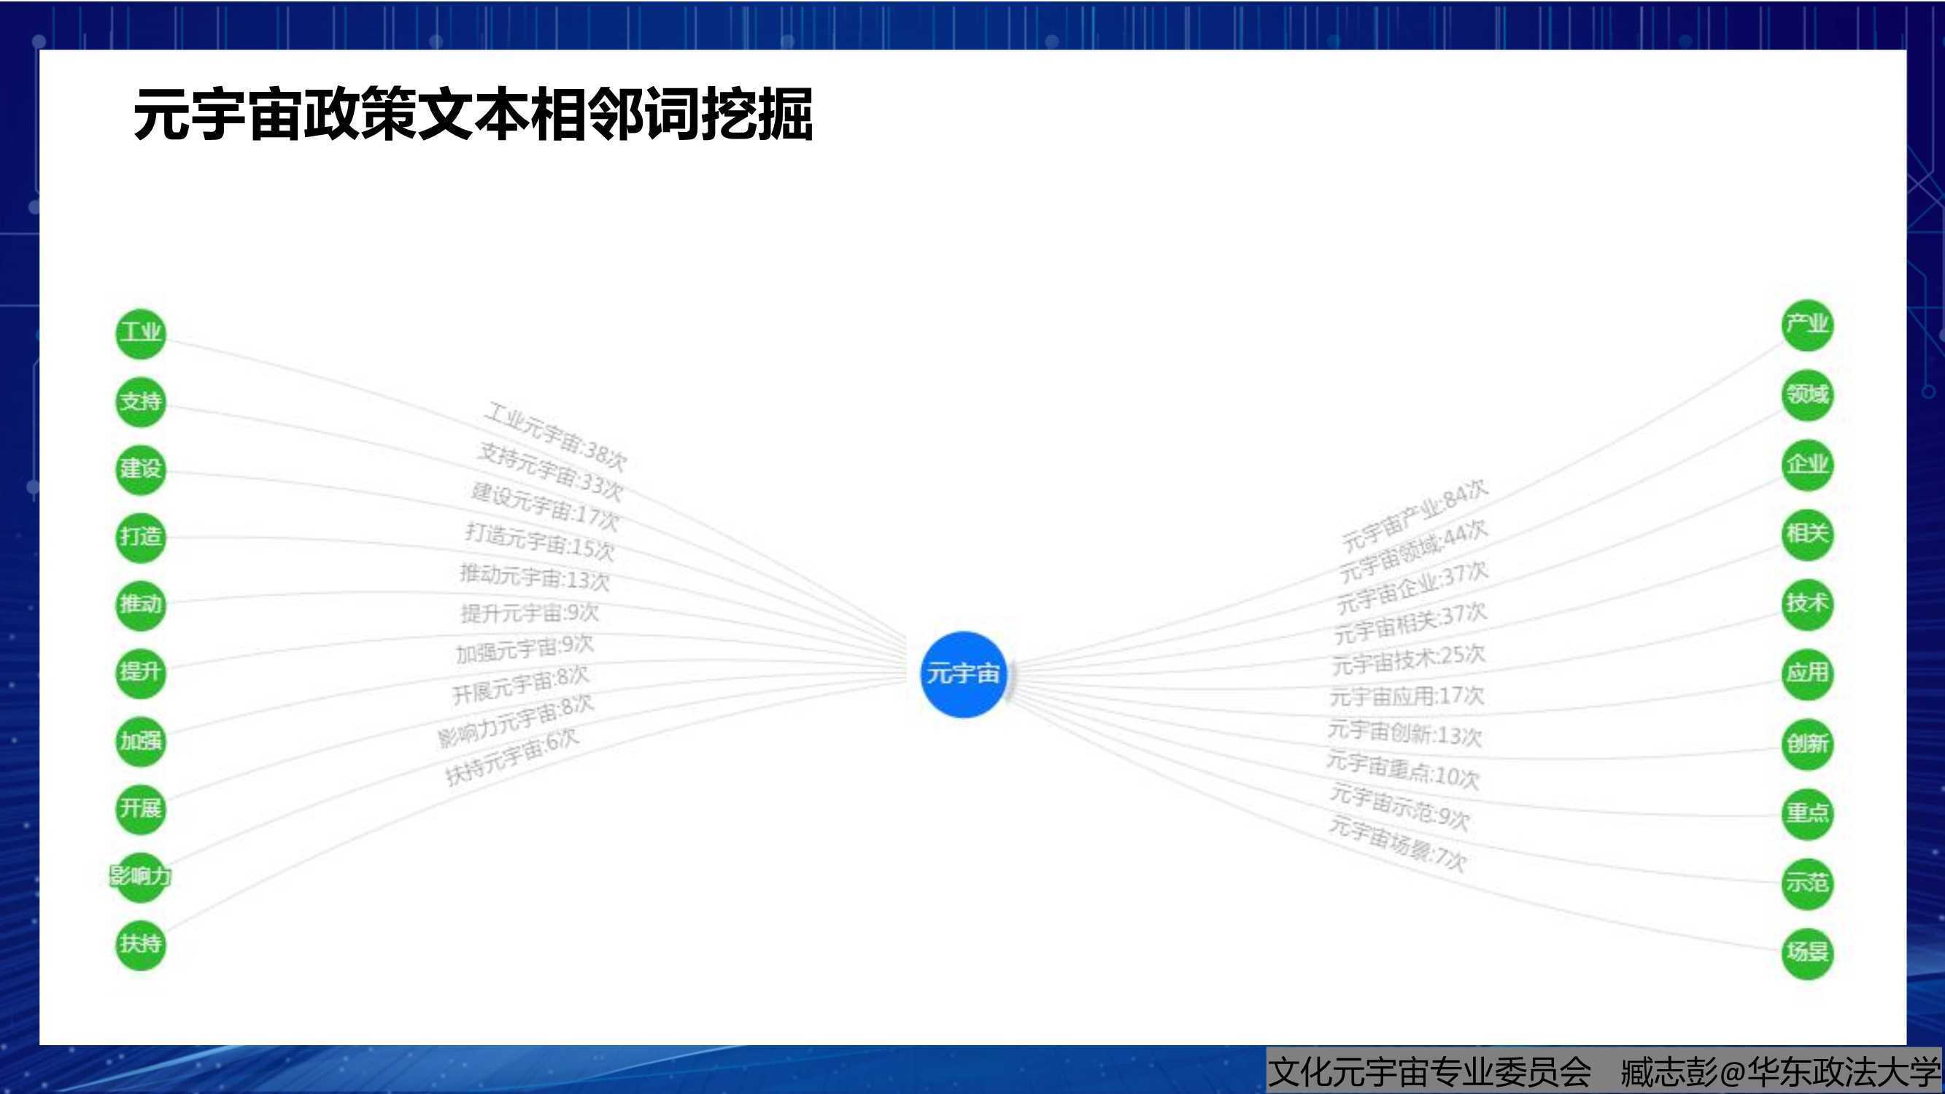Click the 相关 node

coord(1807,535)
